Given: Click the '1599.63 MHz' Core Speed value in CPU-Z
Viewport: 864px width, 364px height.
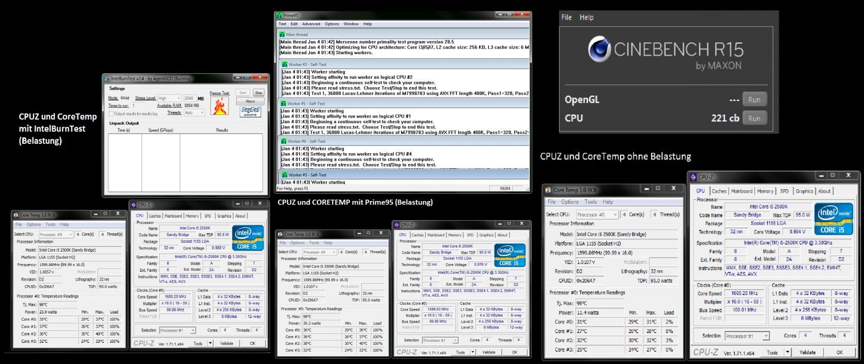Looking at the screenshot, I should 438,309.
